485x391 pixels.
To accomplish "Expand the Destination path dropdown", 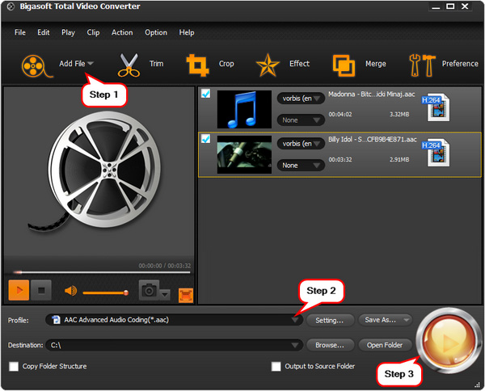I will click(295, 345).
